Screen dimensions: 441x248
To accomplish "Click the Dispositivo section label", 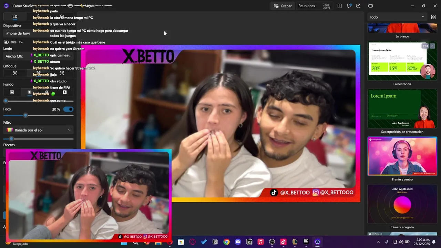I will coord(12,25).
